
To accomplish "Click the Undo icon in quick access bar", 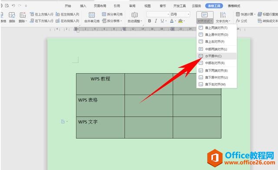I will (13, 6).
